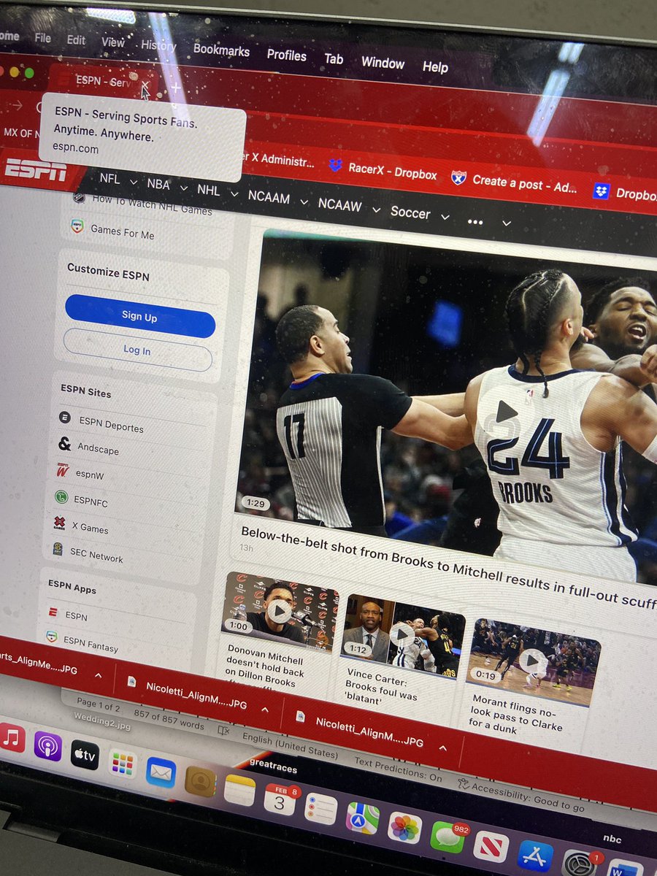Click the ESPNFC site icon
Screen dimensions: 657x876
pyautogui.click(x=61, y=496)
